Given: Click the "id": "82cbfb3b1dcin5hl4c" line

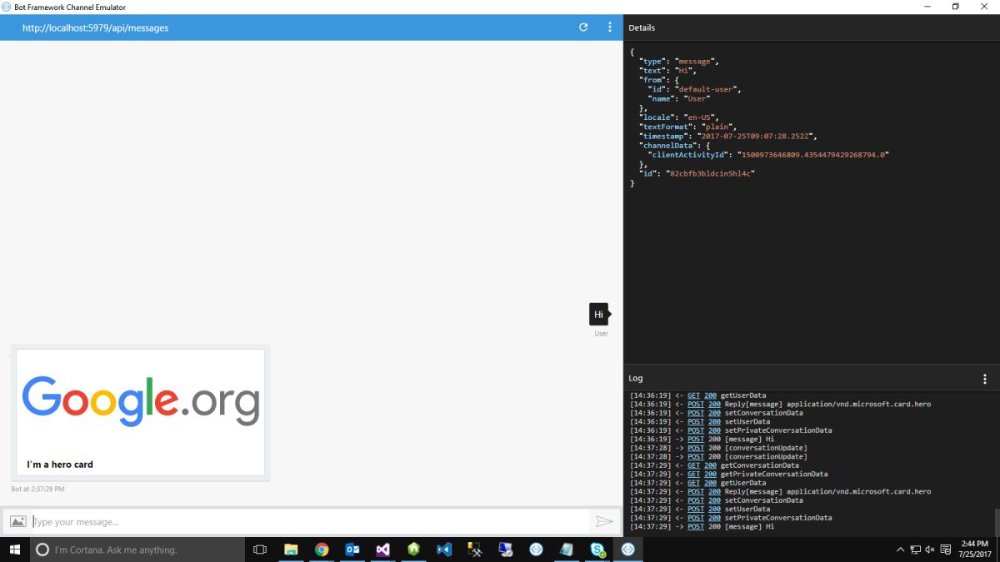Looking at the screenshot, I should coord(697,173).
